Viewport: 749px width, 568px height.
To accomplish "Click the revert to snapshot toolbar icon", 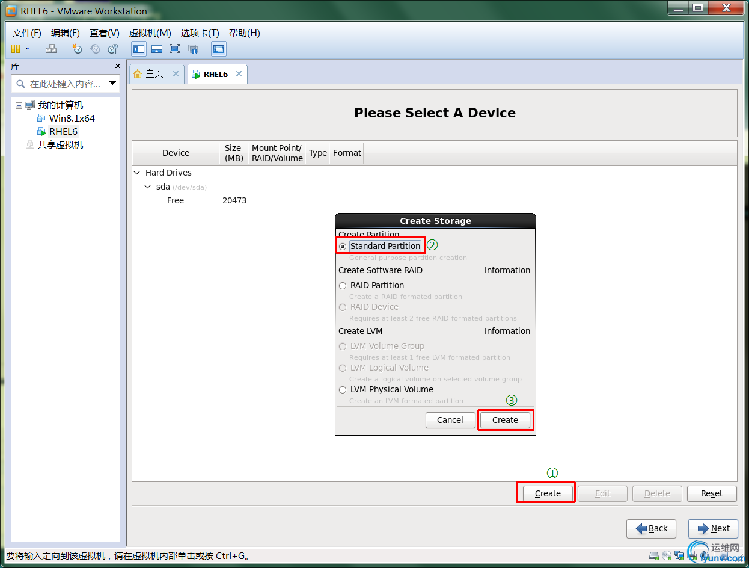I will pyautogui.click(x=95, y=49).
